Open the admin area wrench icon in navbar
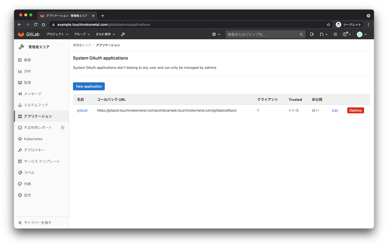 tap(123, 34)
